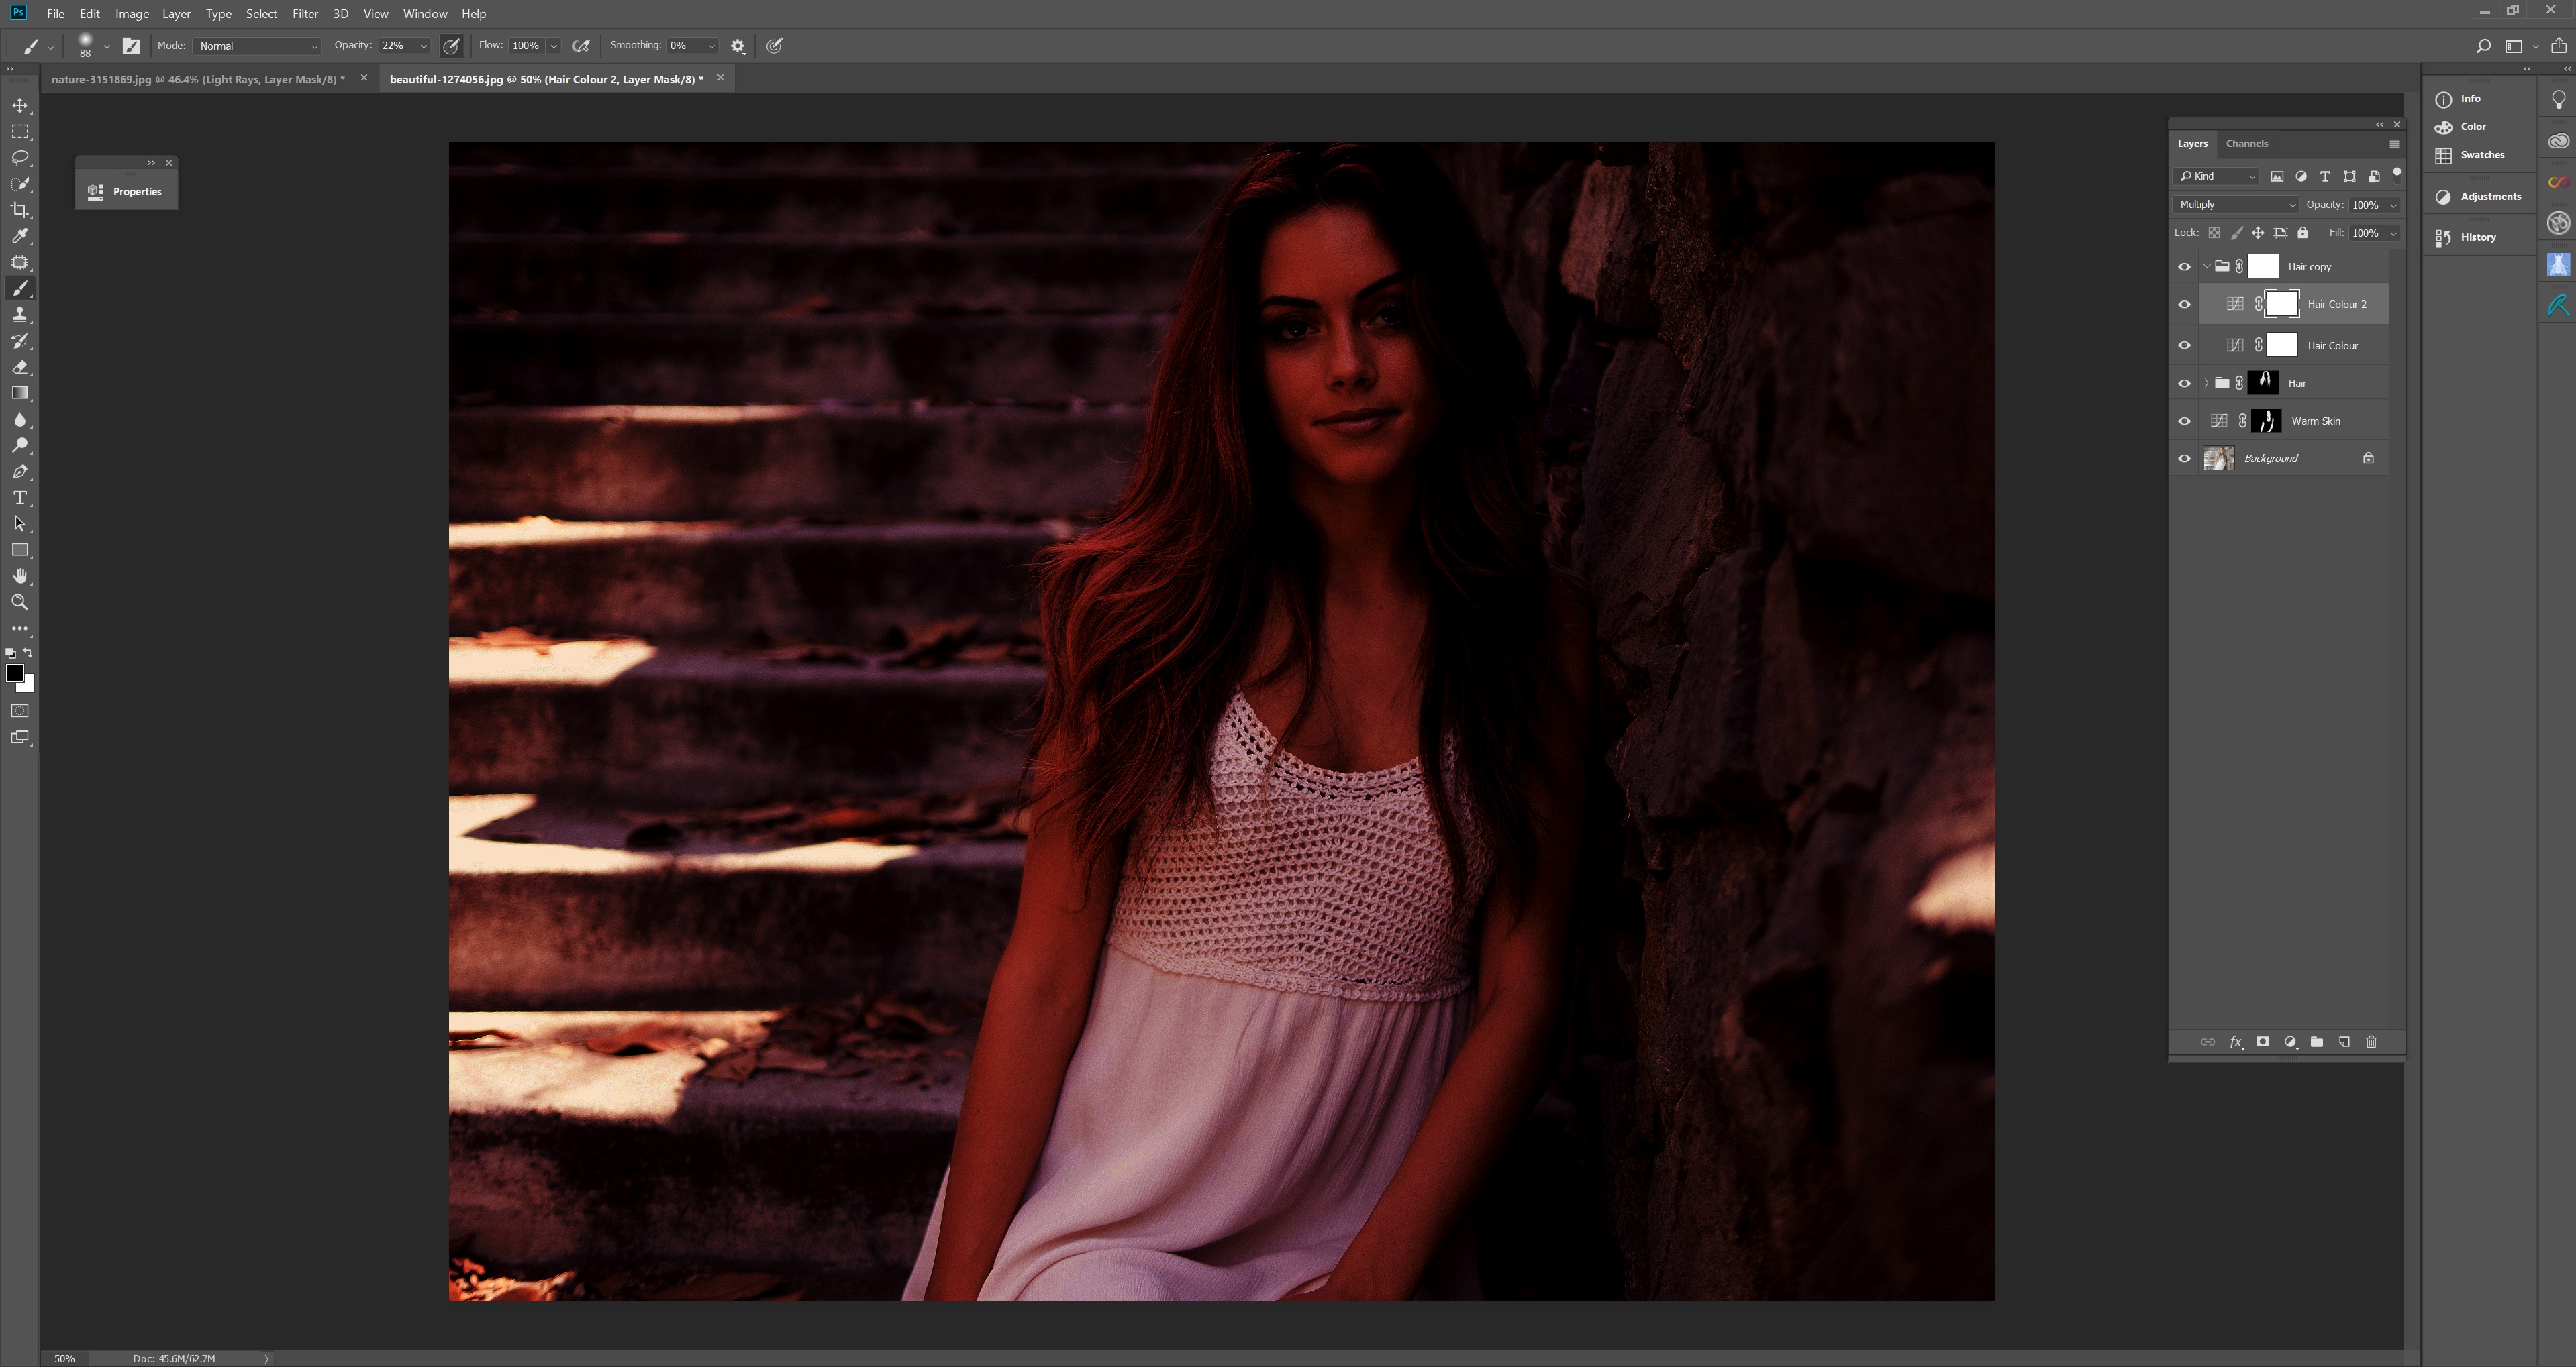This screenshot has height=1367, width=2576.
Task: Expand the Hair group
Action: (2206, 383)
